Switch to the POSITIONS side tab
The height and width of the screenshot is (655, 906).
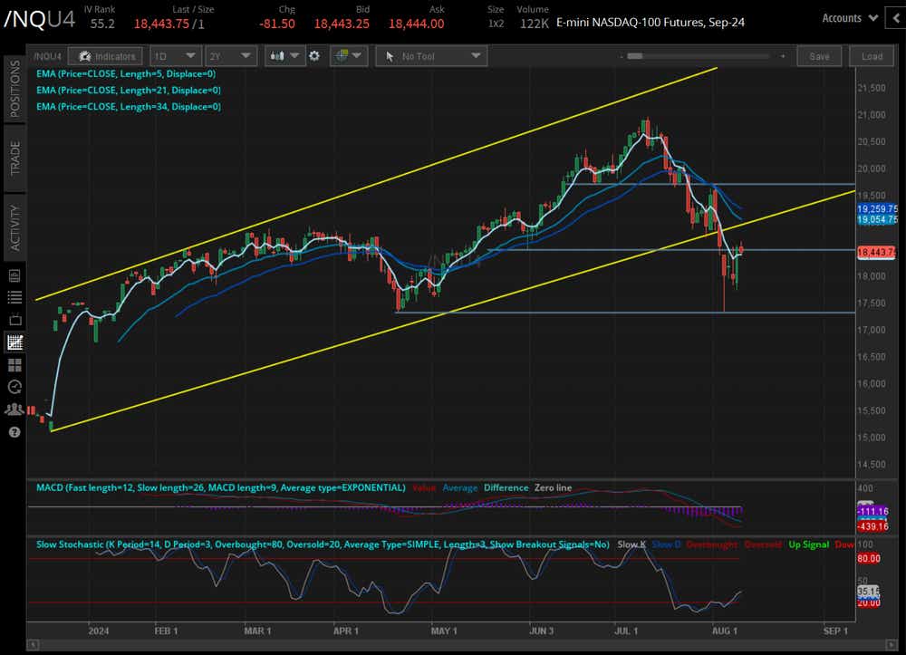tap(15, 89)
